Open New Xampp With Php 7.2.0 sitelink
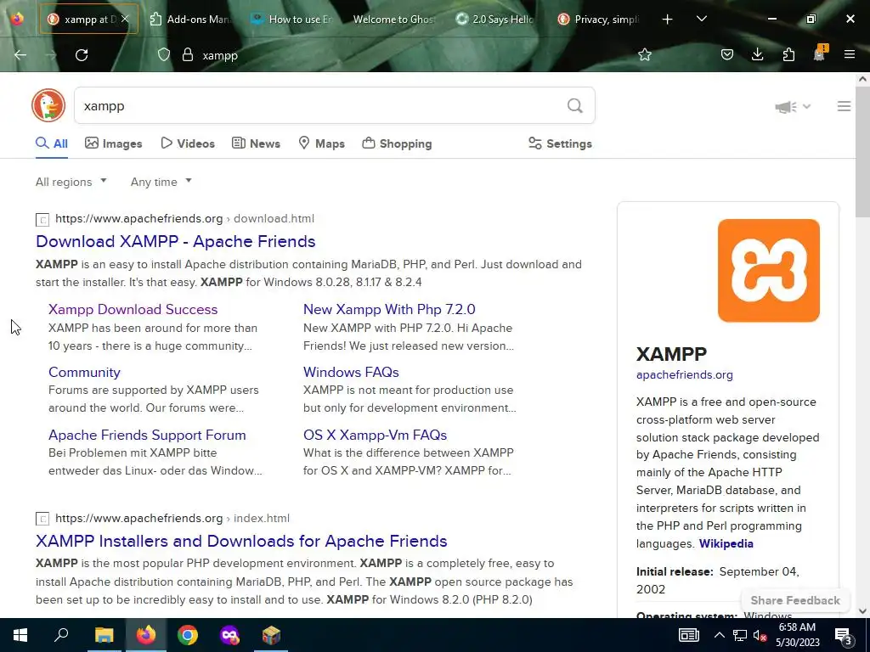Image resolution: width=870 pixels, height=652 pixels. click(389, 309)
